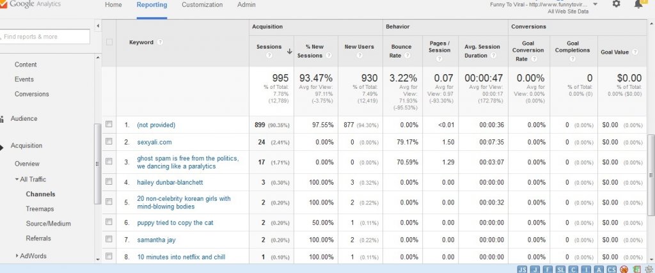Viewport: 655px width, 273px height.
Task: Click the CS status bar button
Action: [612, 270]
